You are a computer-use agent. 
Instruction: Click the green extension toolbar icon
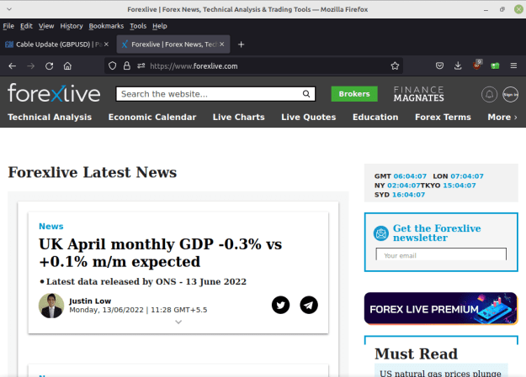(x=495, y=66)
